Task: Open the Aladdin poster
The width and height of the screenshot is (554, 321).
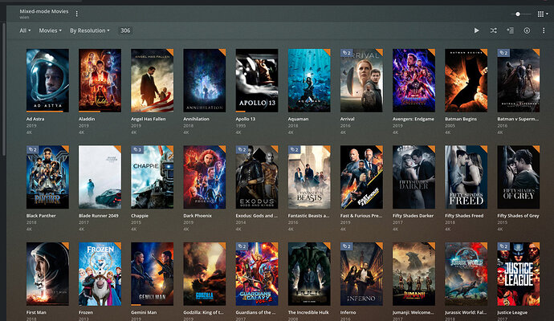Action: pos(100,80)
